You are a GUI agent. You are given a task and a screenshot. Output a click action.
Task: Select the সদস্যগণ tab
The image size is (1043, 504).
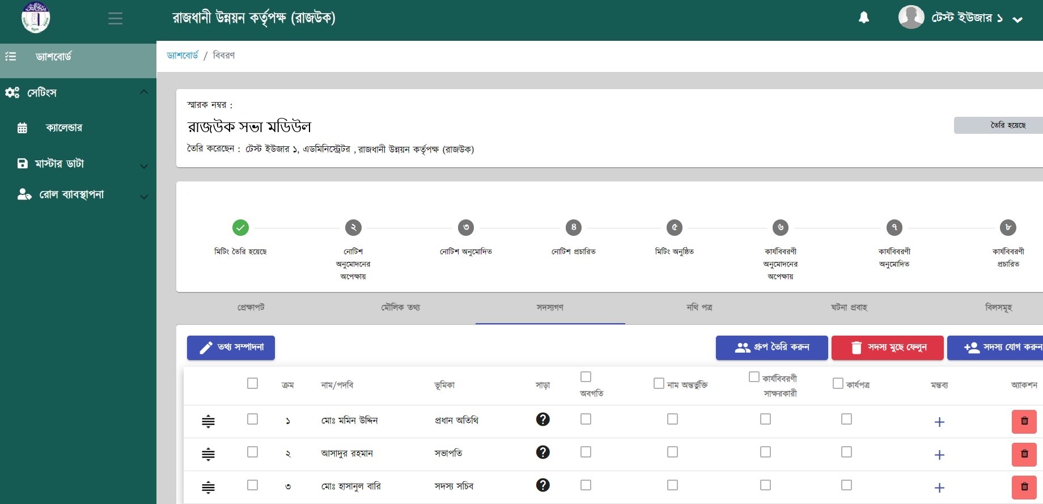coord(550,308)
